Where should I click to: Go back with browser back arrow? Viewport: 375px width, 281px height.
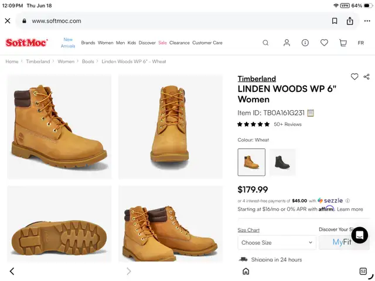tap(12, 271)
